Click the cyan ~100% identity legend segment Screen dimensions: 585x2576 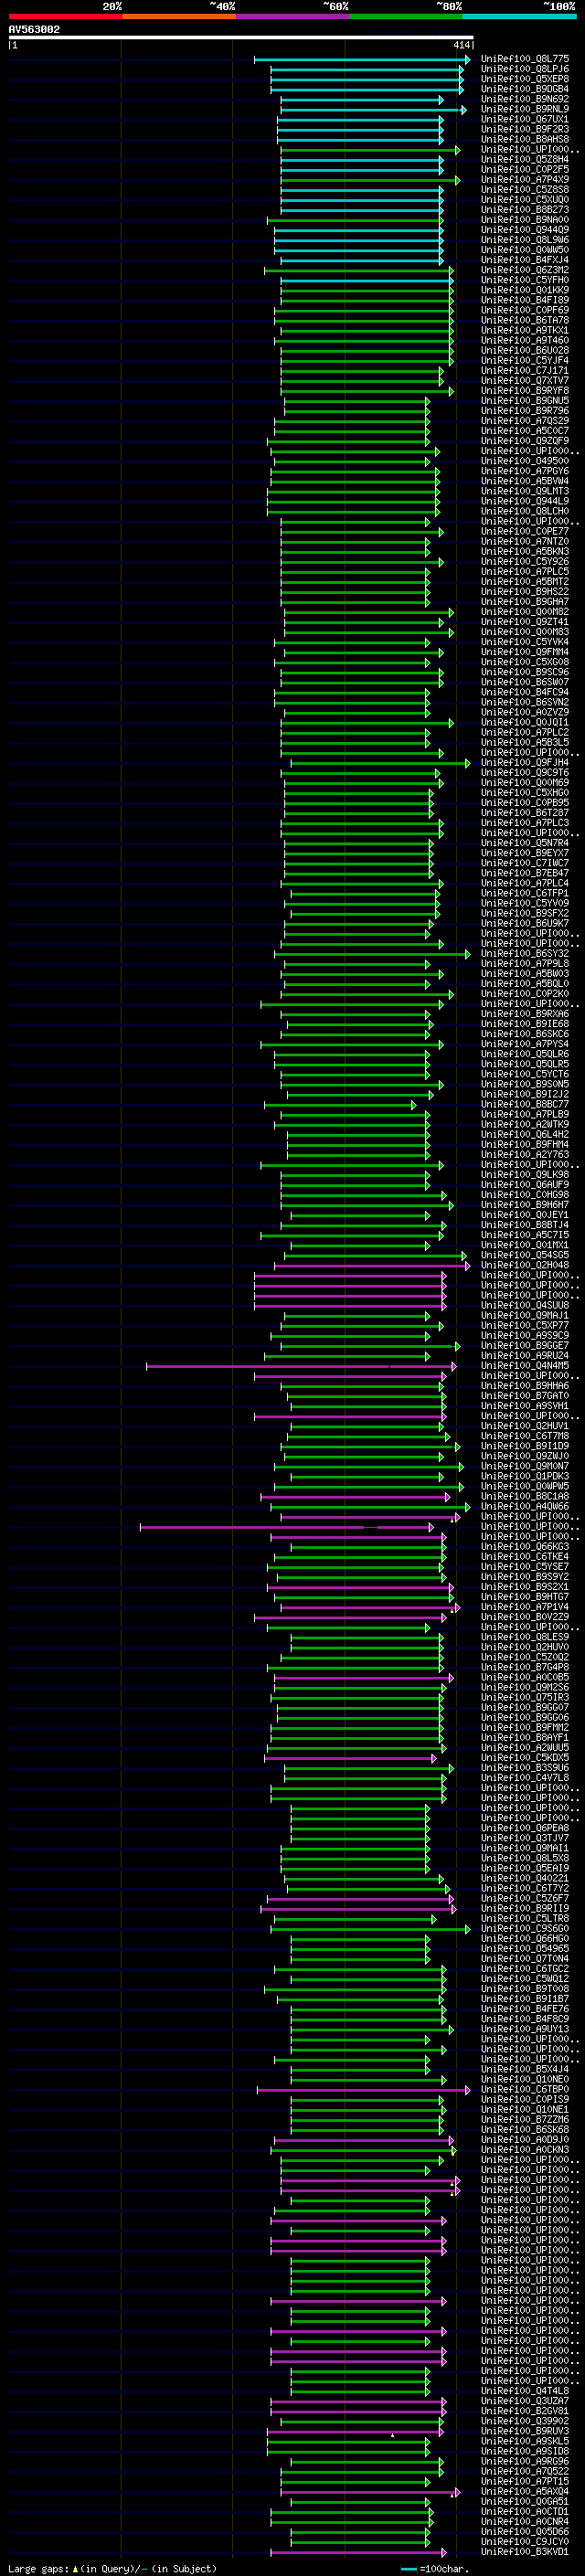(519, 16)
